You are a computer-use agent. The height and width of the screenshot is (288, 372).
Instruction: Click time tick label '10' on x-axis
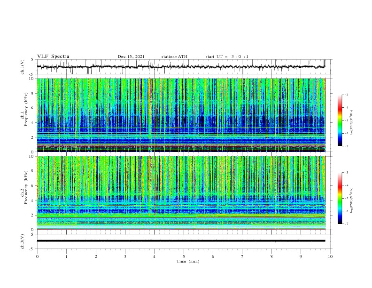(x=330, y=256)
